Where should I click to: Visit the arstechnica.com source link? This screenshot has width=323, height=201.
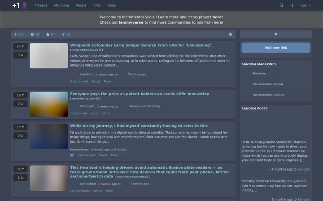pos(85,99)
